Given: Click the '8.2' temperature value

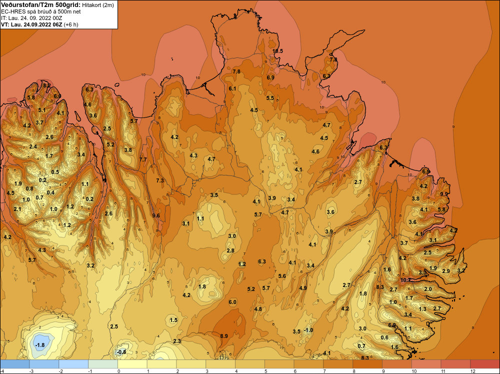Looking at the screenshot, I should [47, 85].
